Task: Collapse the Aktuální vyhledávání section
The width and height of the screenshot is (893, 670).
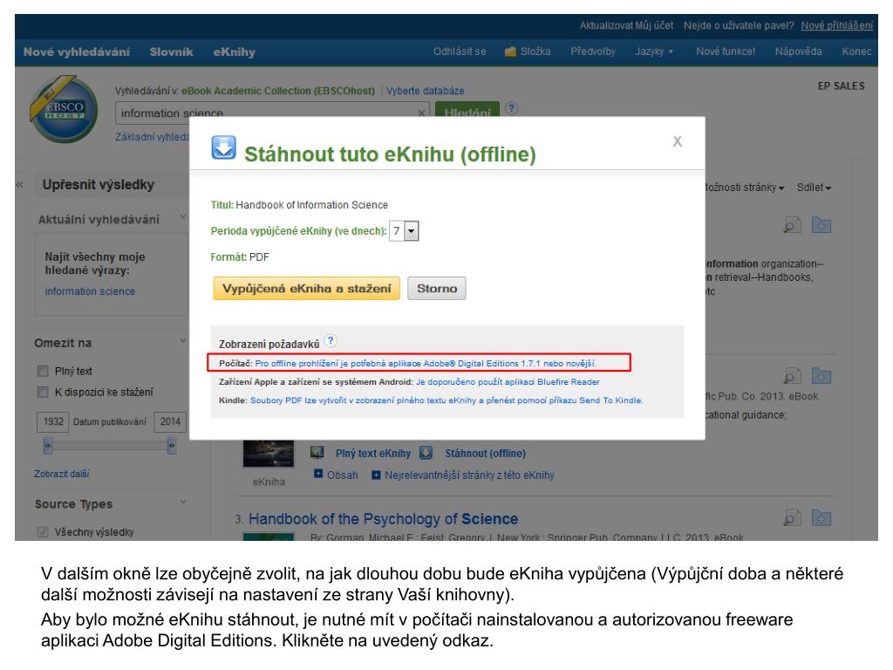Action: point(183,216)
